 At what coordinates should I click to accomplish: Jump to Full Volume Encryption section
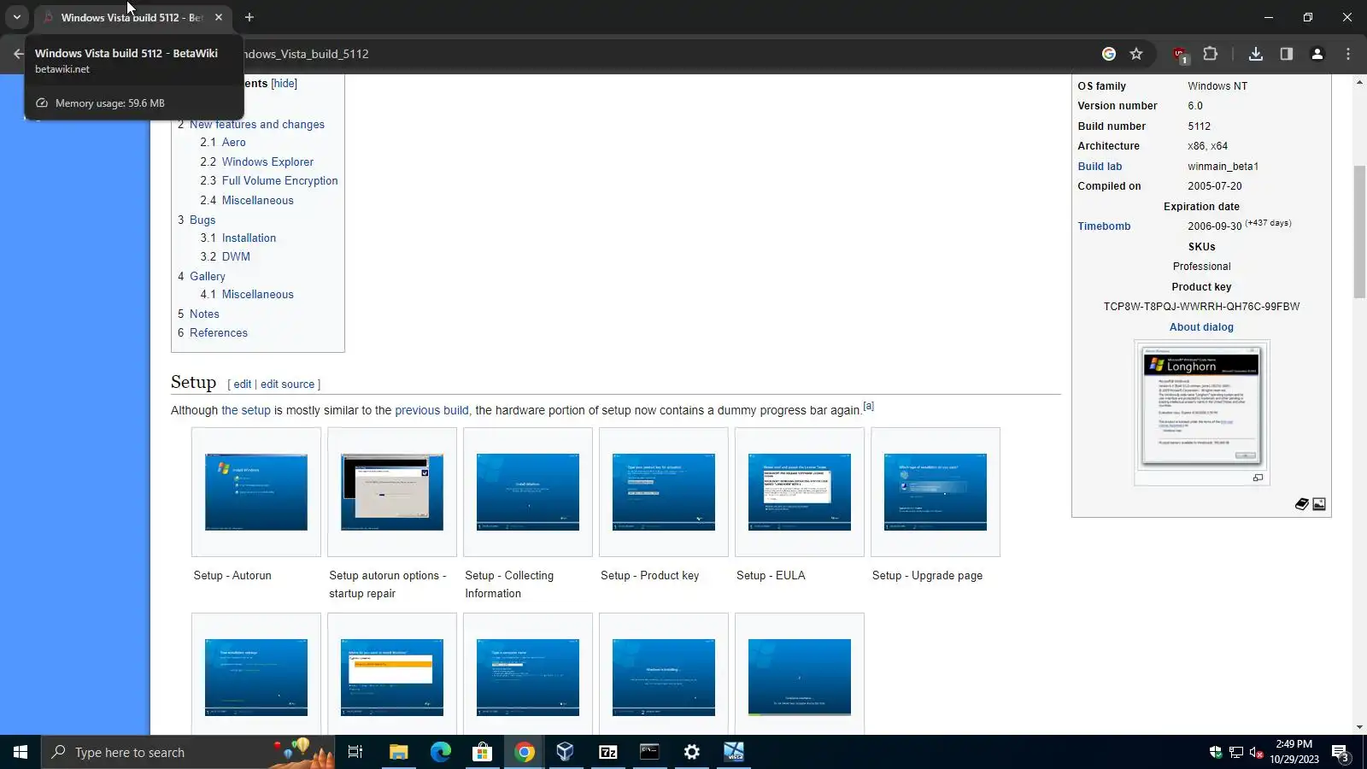tap(280, 180)
